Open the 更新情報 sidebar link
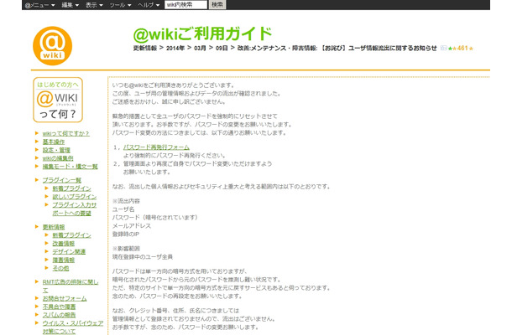Image resolution: width=512 pixels, height=335 pixels. click(x=54, y=227)
